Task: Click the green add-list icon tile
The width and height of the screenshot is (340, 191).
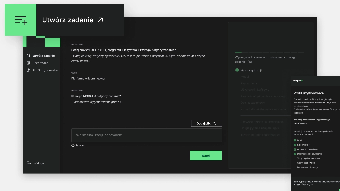Action: coord(20,20)
